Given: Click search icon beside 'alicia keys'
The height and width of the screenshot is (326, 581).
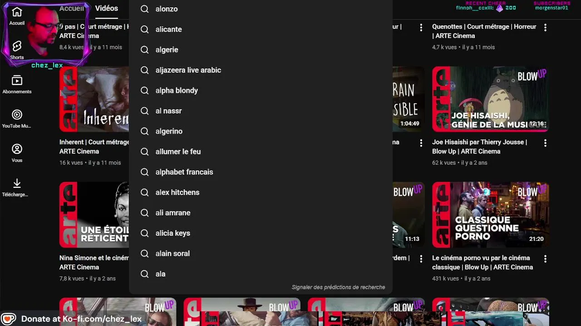Looking at the screenshot, I should point(145,233).
